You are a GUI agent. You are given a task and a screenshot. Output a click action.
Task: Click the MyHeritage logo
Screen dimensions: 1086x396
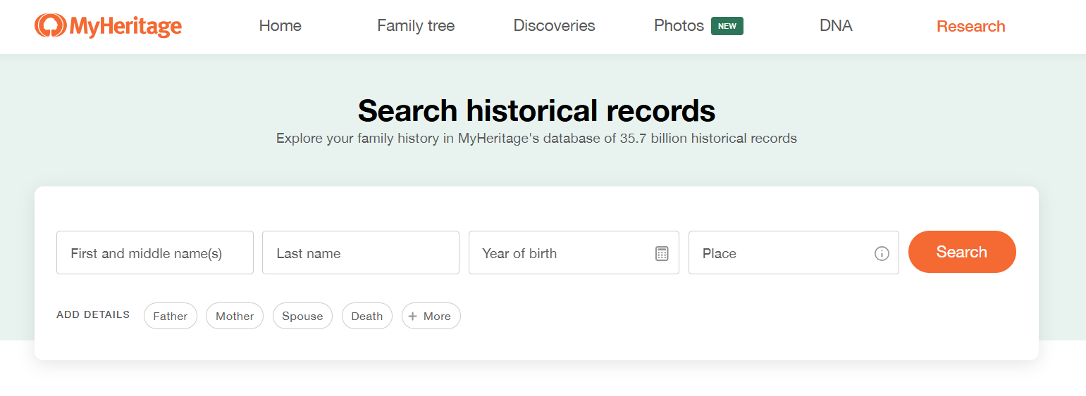108,26
